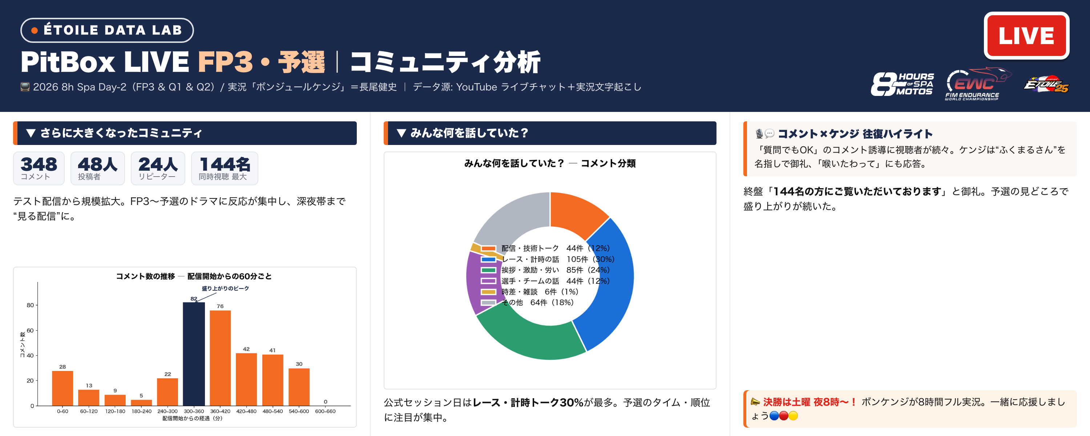The width and height of the screenshot is (1090, 436).
Task: Click the blue legend swatch for レース・計時の話
Action: pos(488,259)
